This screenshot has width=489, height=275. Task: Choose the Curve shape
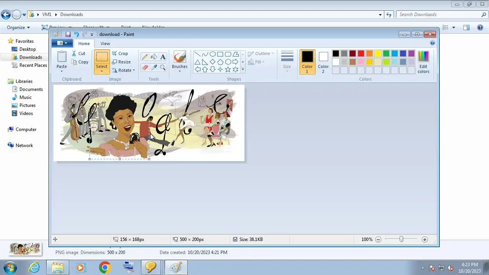pos(205,54)
